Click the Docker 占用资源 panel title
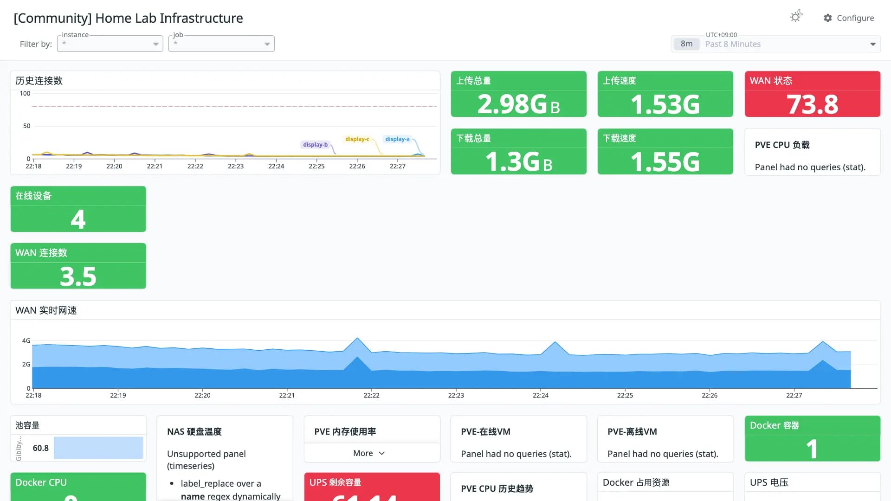891x501 pixels. pyautogui.click(x=636, y=482)
